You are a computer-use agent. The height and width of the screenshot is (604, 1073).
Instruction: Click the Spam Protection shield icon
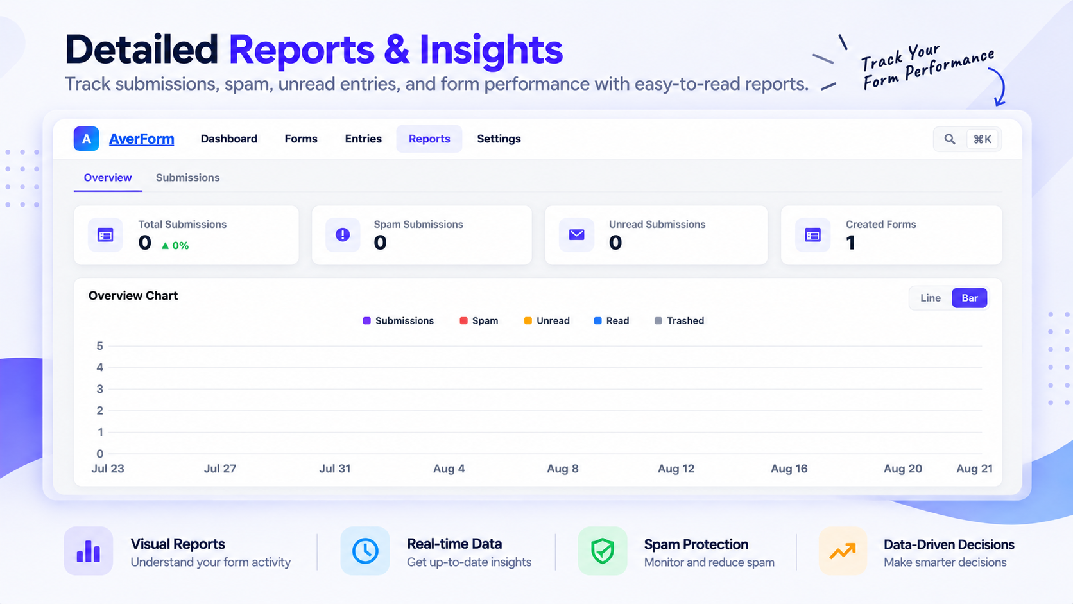603,551
